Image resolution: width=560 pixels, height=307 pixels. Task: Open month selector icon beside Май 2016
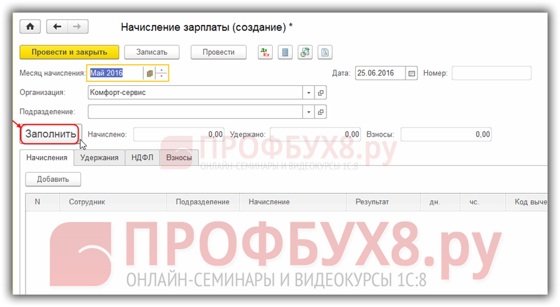click(x=149, y=73)
